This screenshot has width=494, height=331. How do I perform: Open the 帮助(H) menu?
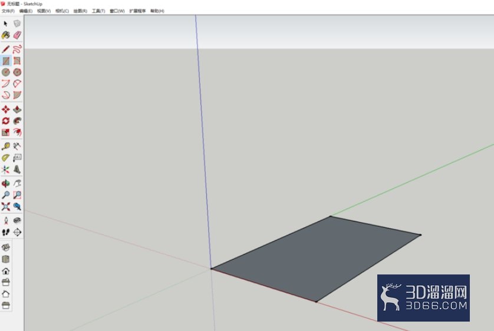[157, 11]
